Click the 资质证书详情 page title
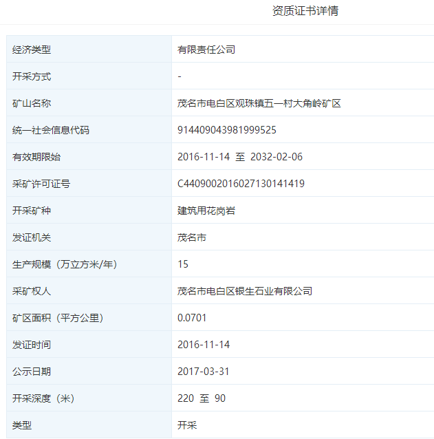 tap(305, 11)
